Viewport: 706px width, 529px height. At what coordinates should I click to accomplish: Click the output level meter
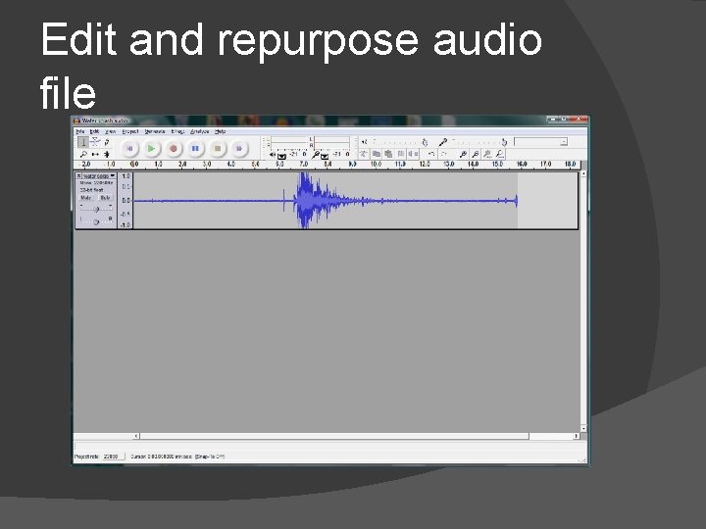[288, 142]
